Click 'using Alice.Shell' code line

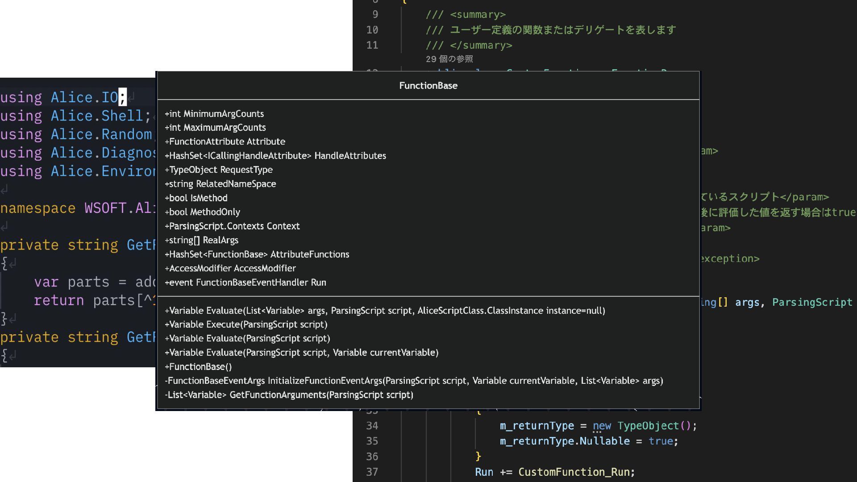tap(74, 116)
